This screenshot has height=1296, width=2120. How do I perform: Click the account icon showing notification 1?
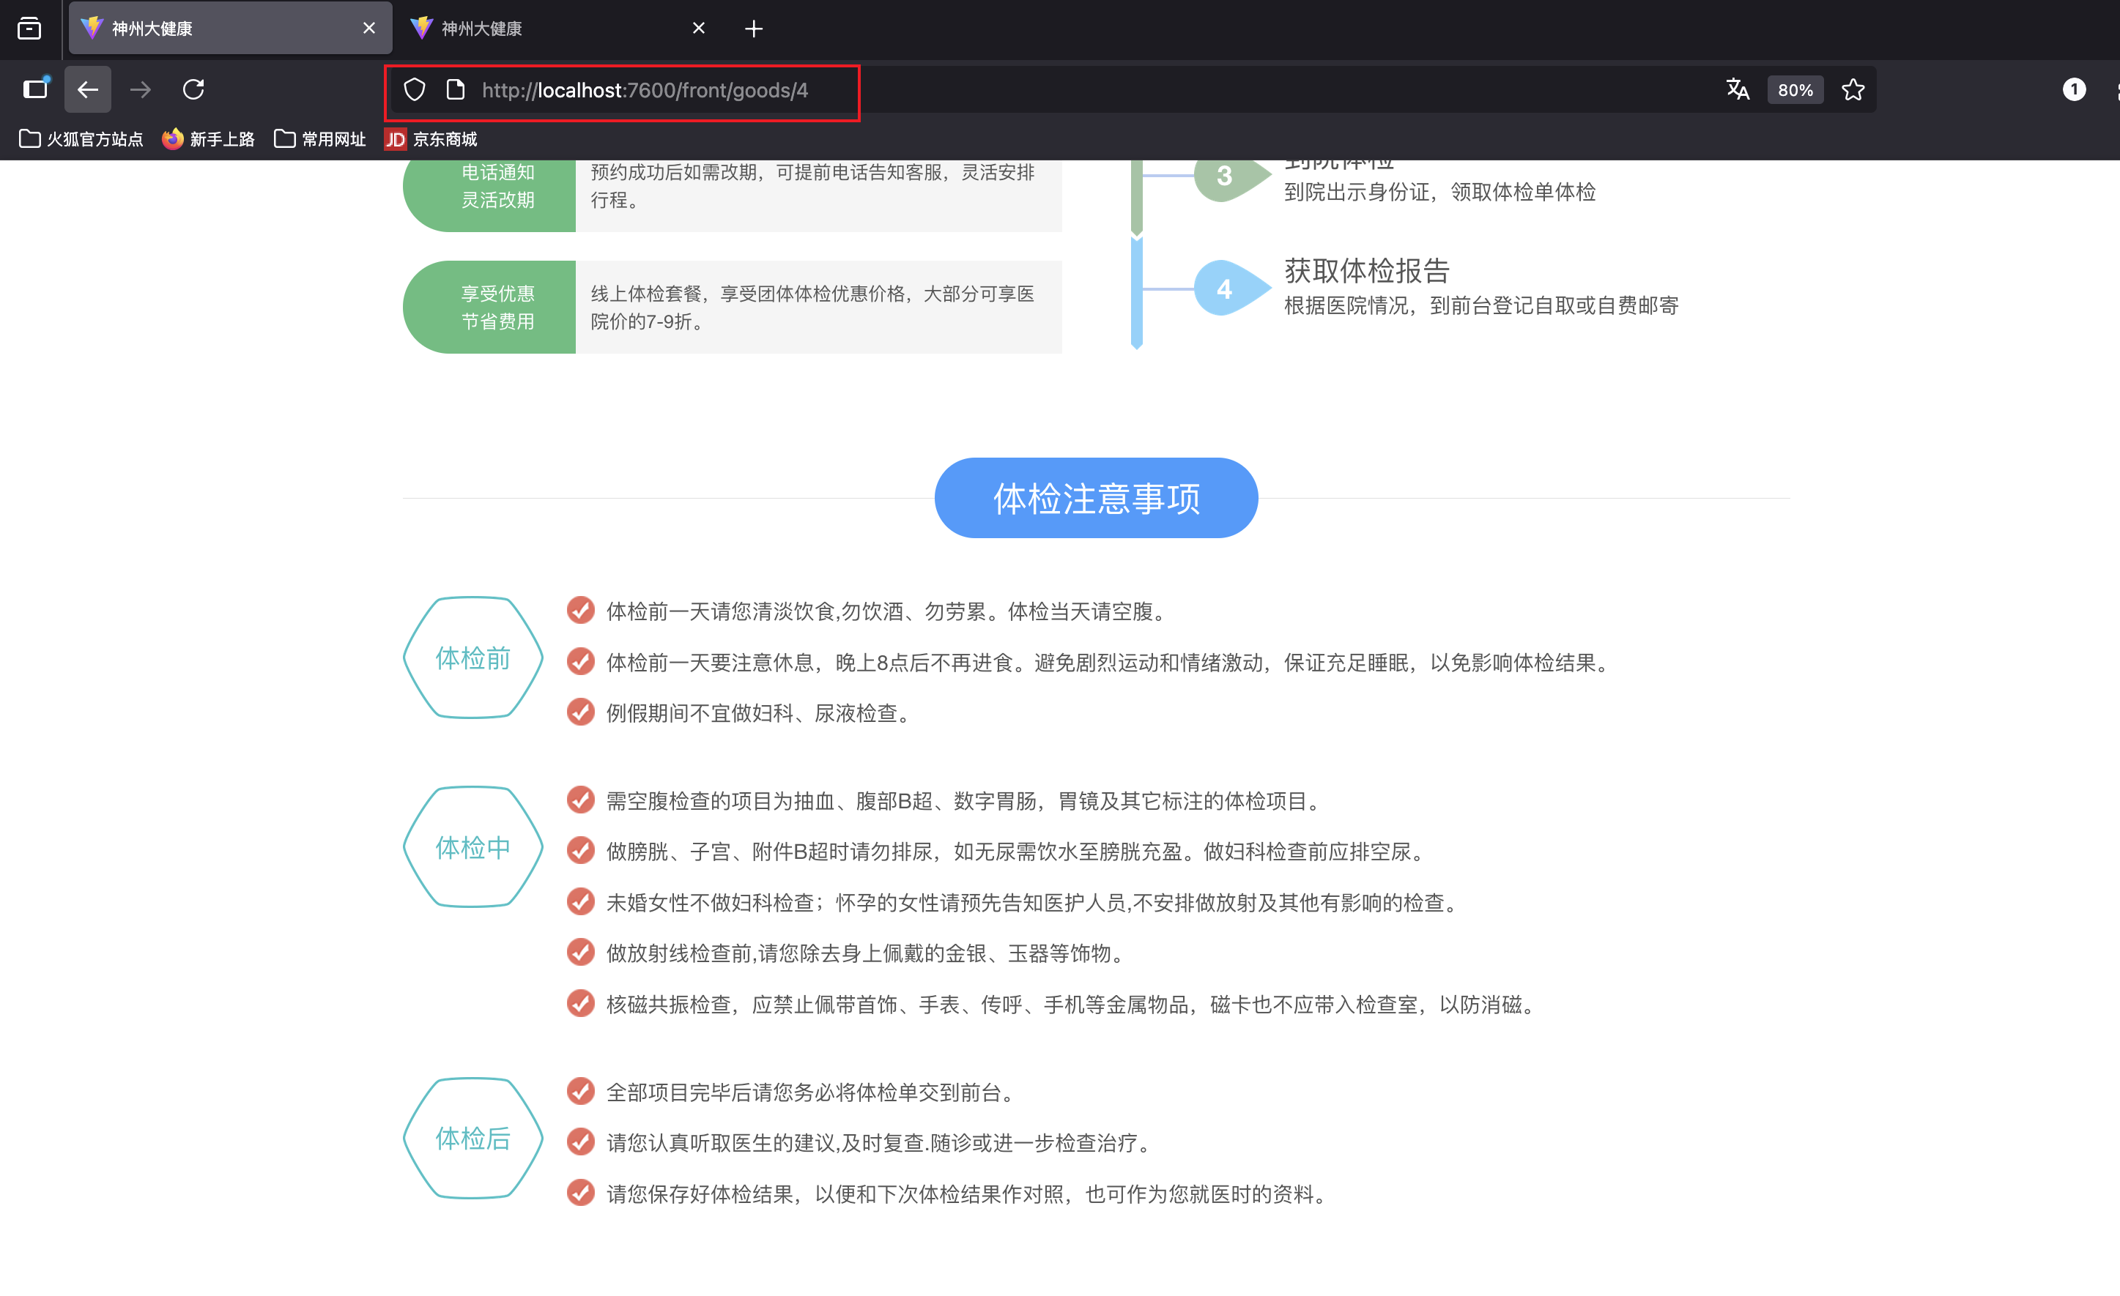pyautogui.click(x=2075, y=89)
